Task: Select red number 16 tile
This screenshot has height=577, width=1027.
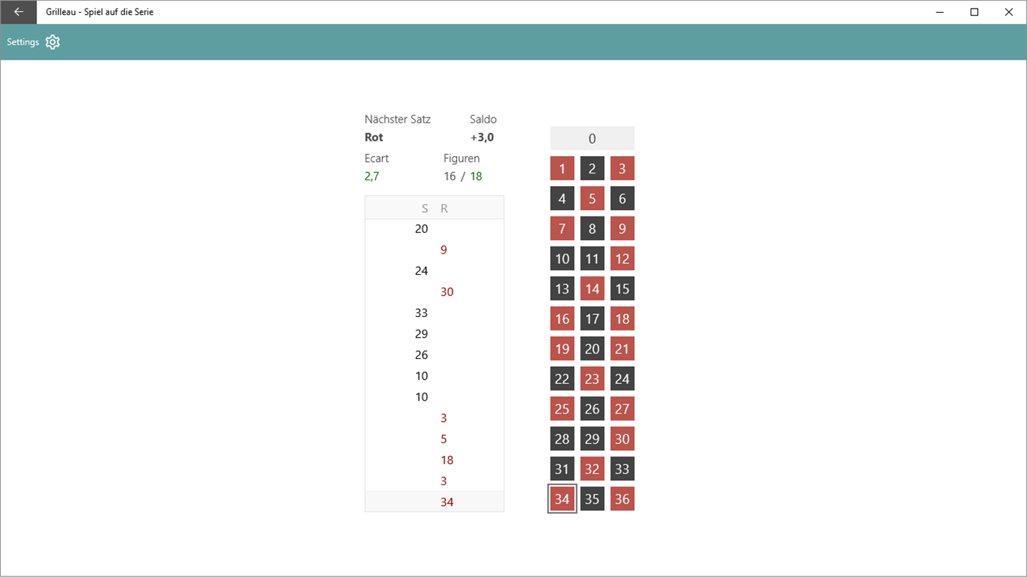Action: click(562, 318)
